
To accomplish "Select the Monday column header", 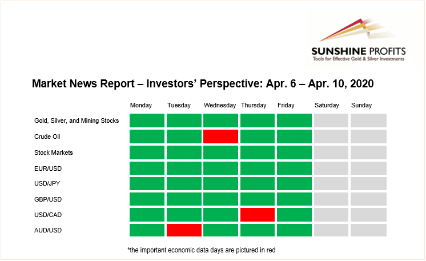I will coord(141,105).
